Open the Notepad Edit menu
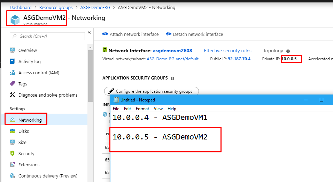This screenshot has height=182, width=333. pos(127,109)
